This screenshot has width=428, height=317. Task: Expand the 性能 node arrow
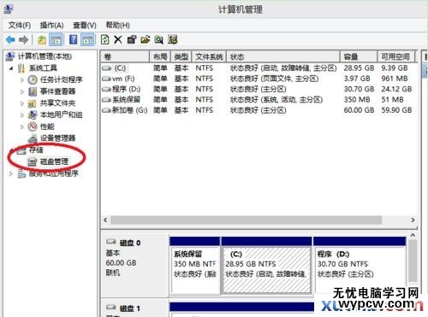(x=22, y=126)
